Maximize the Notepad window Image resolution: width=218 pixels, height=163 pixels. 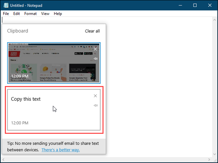pyautogui.click(x=195, y=5)
